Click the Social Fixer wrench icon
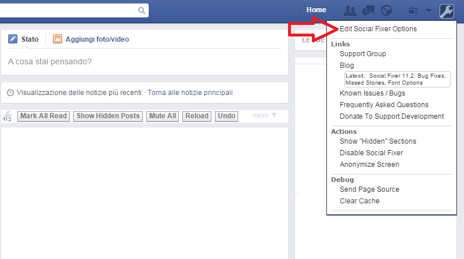The image size is (464, 259). [447, 11]
